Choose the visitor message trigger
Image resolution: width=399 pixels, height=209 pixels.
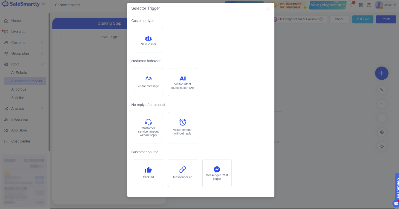(x=148, y=82)
